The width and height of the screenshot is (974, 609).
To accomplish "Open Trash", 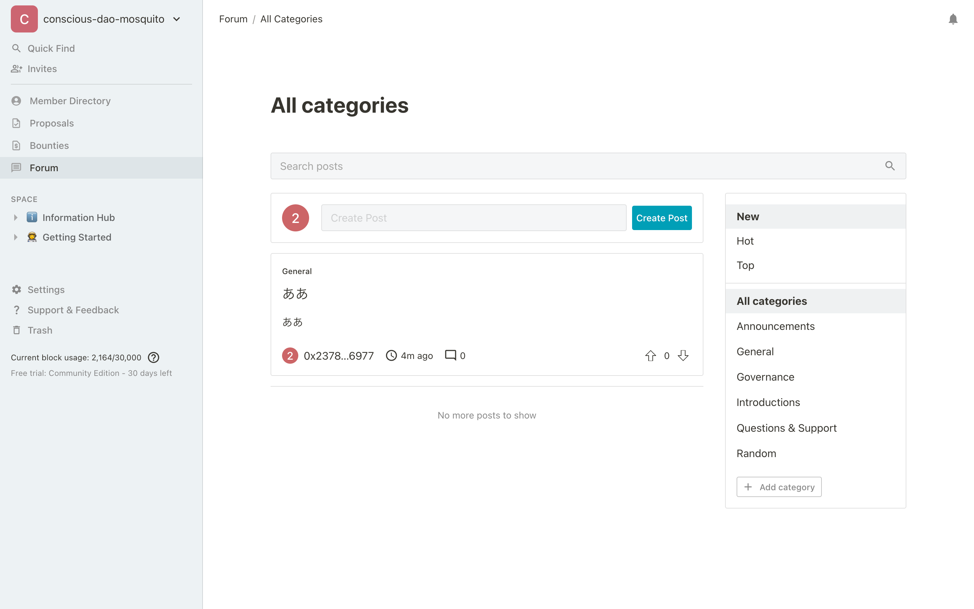I will point(40,330).
